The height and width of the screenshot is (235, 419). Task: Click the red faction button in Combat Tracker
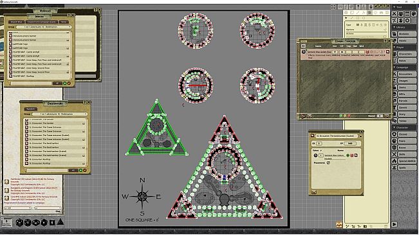pyautogui.click(x=349, y=116)
